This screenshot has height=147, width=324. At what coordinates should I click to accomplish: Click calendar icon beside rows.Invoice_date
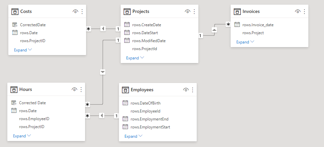[237, 25]
